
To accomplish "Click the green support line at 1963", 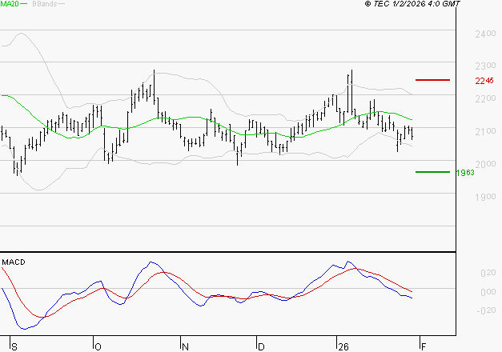I will [x=432, y=172].
